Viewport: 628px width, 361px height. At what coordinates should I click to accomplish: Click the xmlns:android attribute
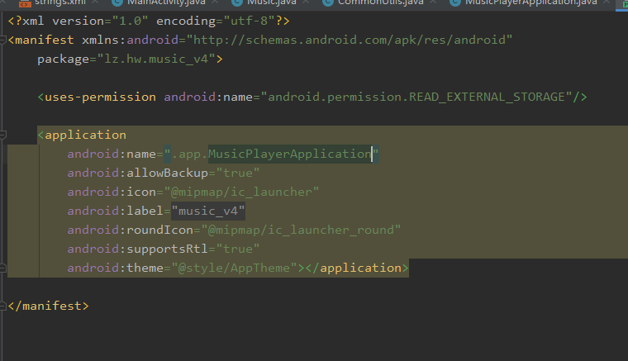pos(131,40)
